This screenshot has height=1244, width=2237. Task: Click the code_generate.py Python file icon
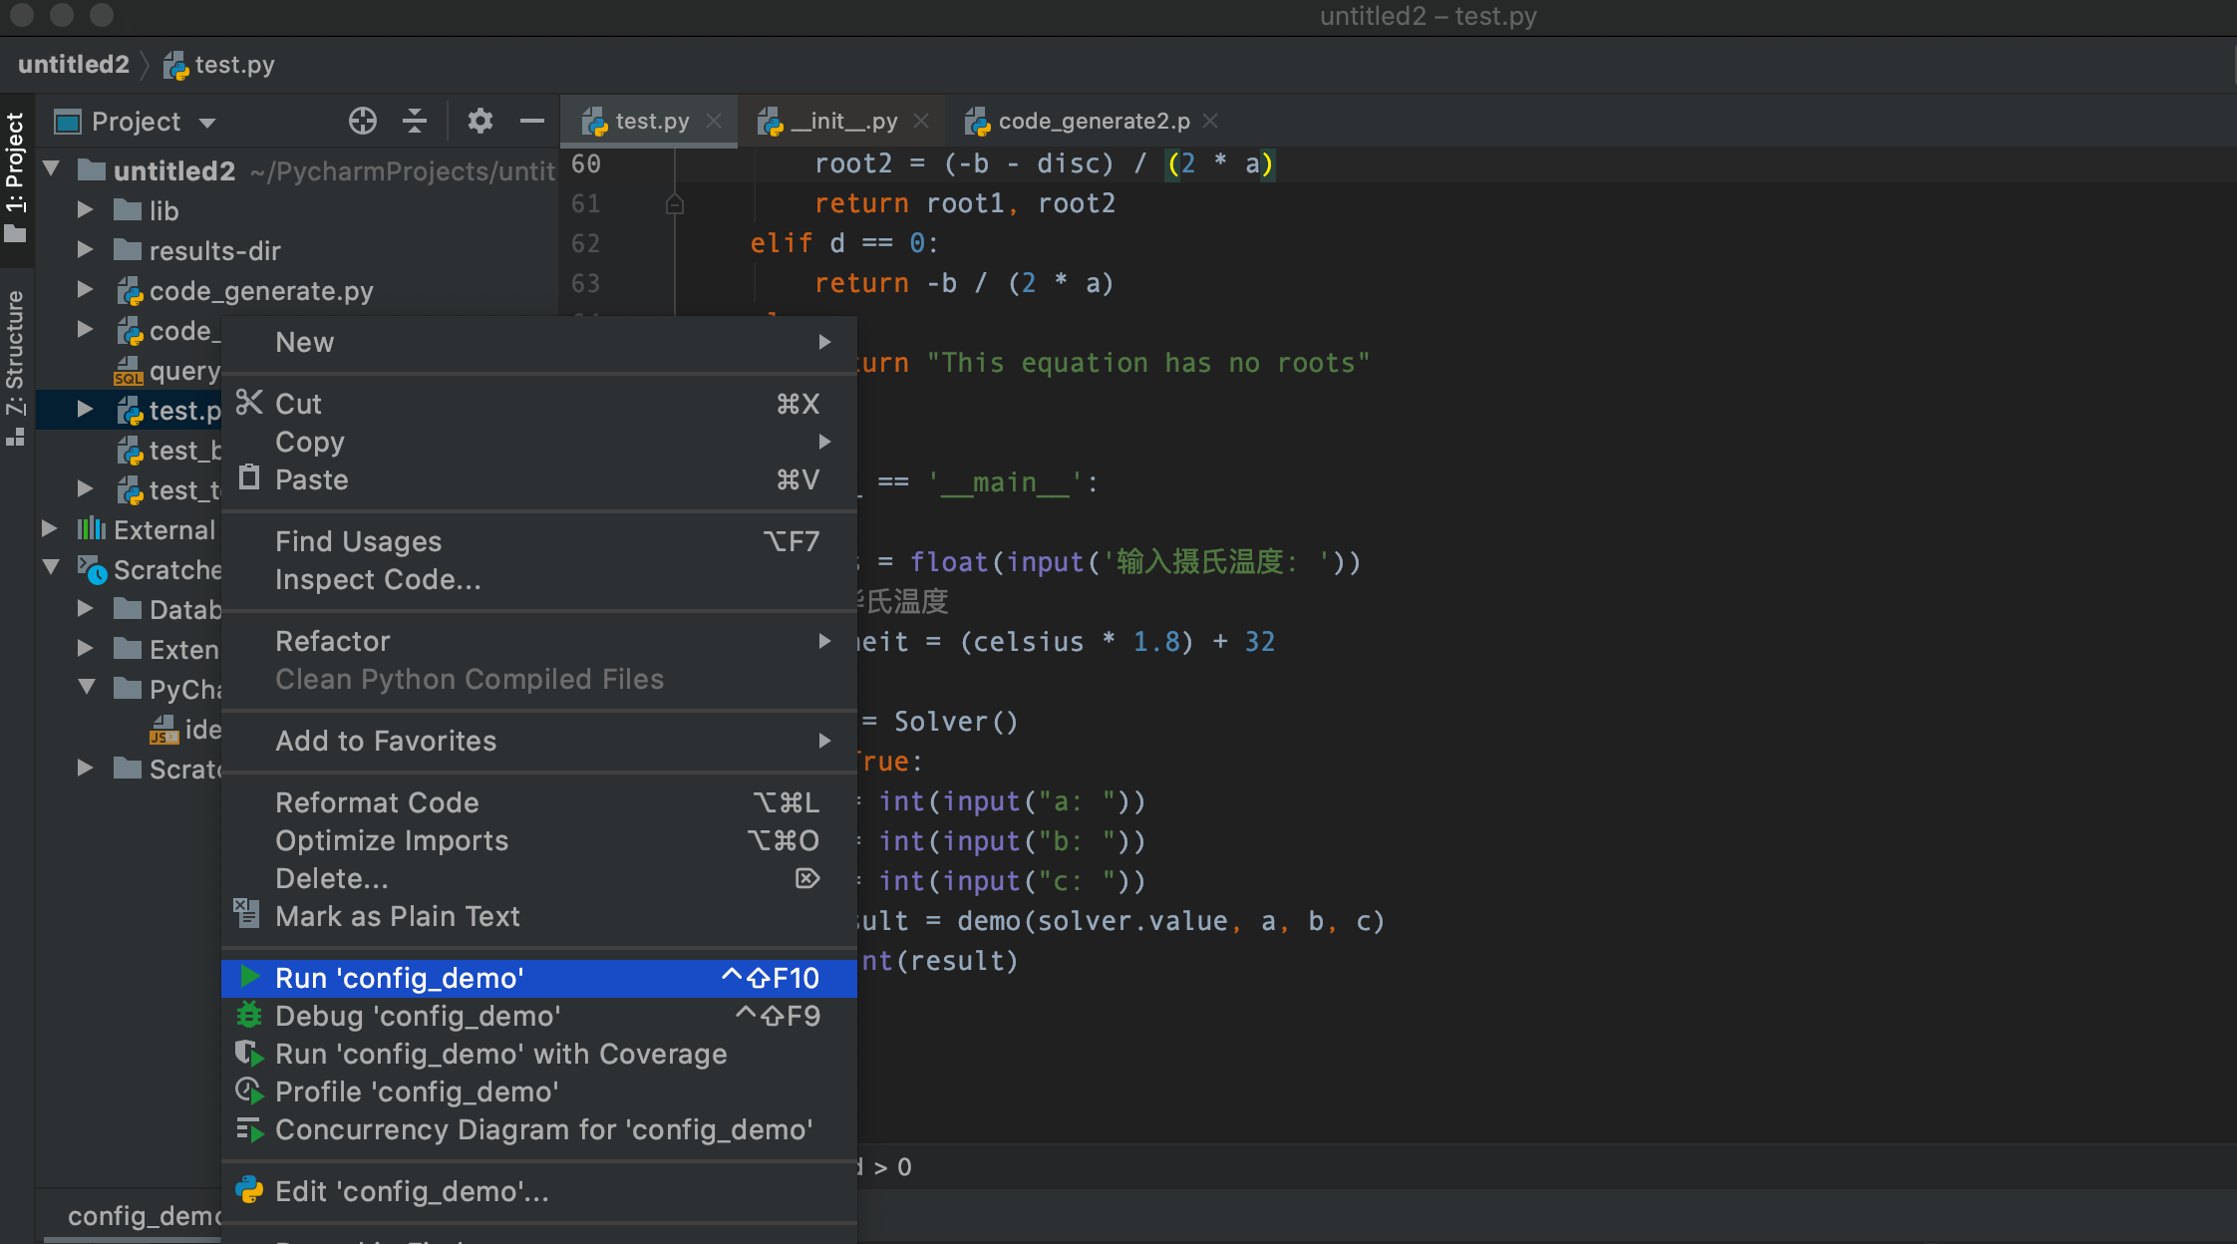(x=130, y=291)
